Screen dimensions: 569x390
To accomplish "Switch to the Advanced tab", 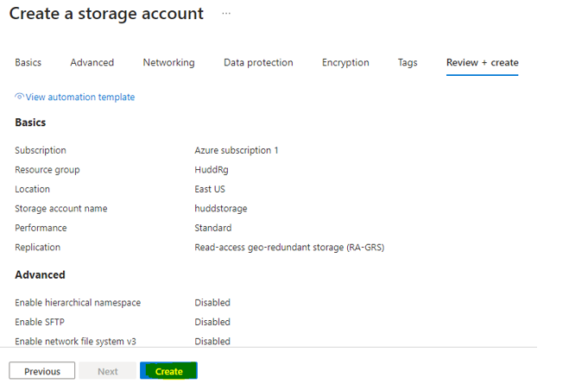I will click(x=92, y=62).
